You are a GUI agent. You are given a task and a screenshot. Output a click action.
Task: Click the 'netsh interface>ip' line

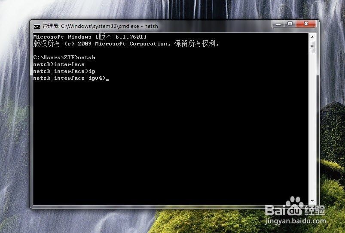64,71
